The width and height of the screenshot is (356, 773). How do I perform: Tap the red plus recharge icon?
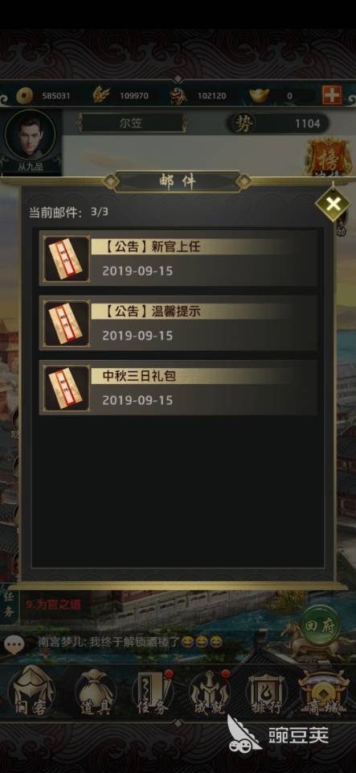332,95
